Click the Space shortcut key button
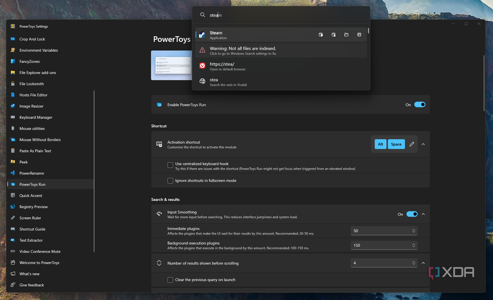The image size is (493, 300). (x=396, y=144)
